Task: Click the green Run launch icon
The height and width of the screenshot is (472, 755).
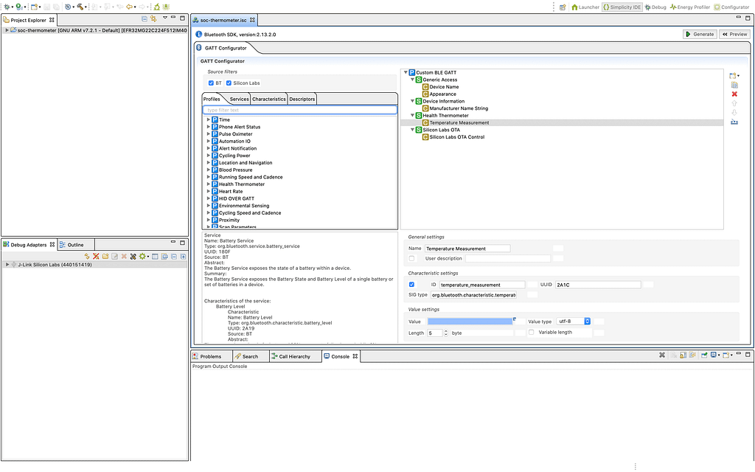Action: pyautogui.click(x=18, y=7)
